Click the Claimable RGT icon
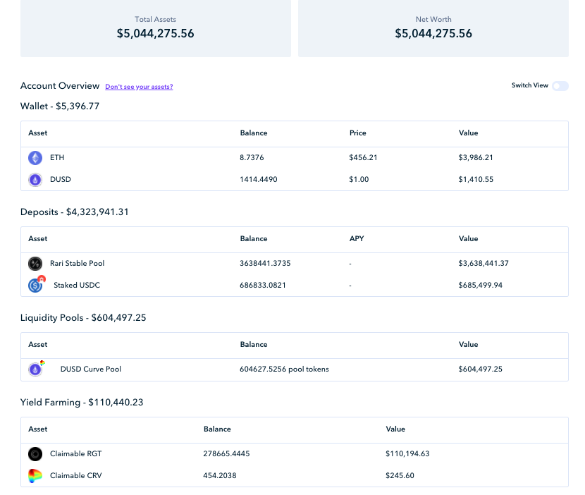This screenshot has height=495, width=585. coord(35,454)
